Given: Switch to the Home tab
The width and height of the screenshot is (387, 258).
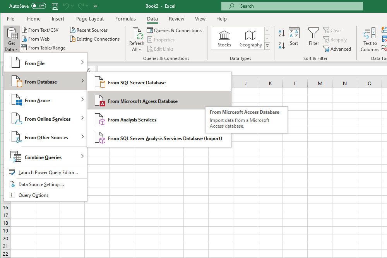Looking at the screenshot, I should tap(34, 19).
